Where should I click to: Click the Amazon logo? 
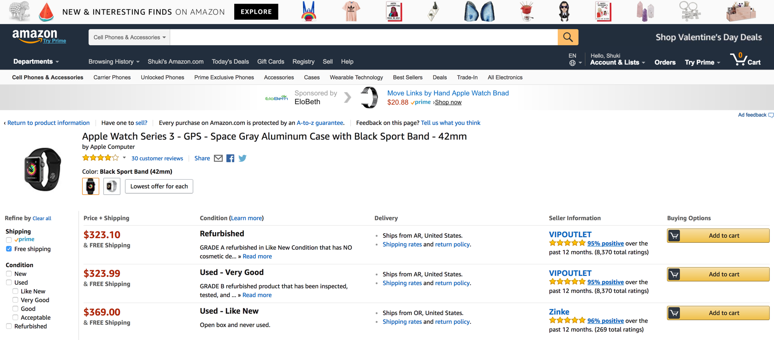(x=35, y=36)
